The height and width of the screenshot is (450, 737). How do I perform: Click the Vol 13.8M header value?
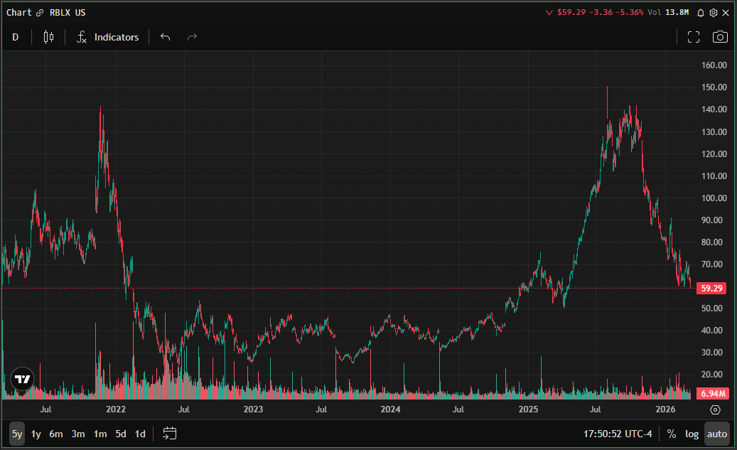668,12
